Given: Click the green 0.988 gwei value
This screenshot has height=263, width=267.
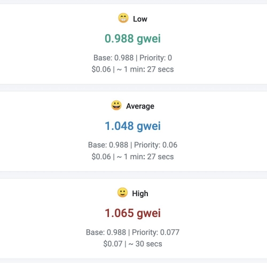Looking at the screenshot, I should 133,39.
